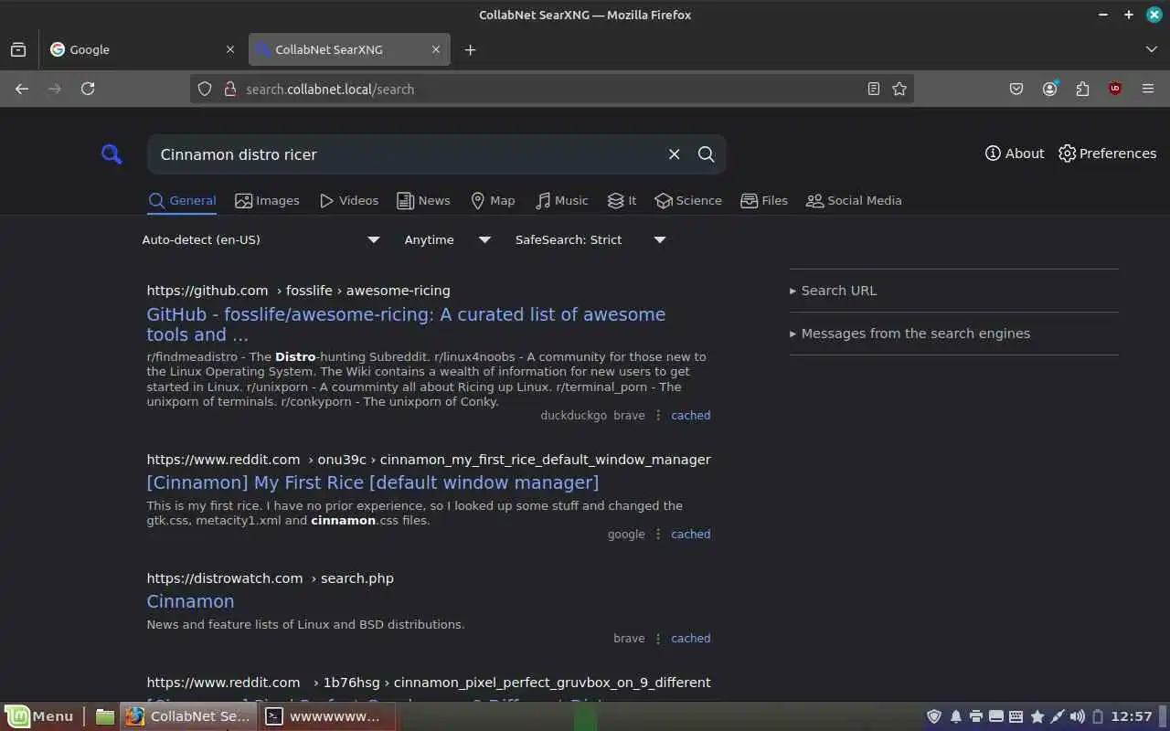Submit search with the magnifier button
The height and width of the screenshot is (731, 1170).
click(x=706, y=154)
